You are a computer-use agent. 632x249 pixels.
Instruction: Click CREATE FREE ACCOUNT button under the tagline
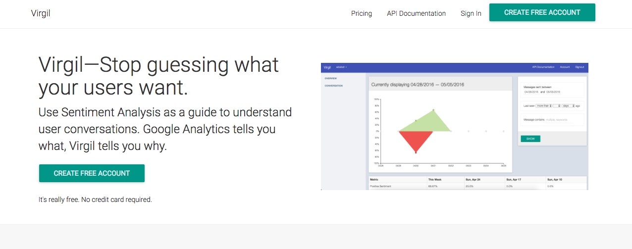coord(92,173)
